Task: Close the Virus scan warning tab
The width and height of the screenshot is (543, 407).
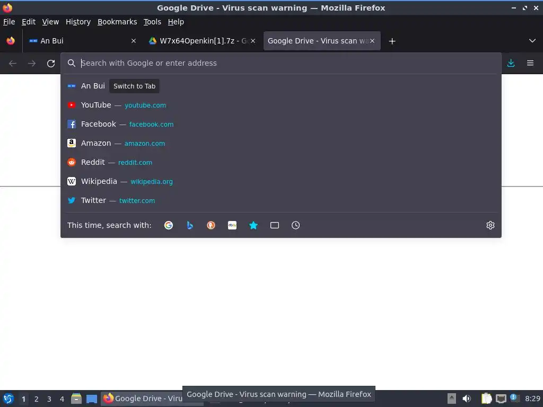Action: 372,41
